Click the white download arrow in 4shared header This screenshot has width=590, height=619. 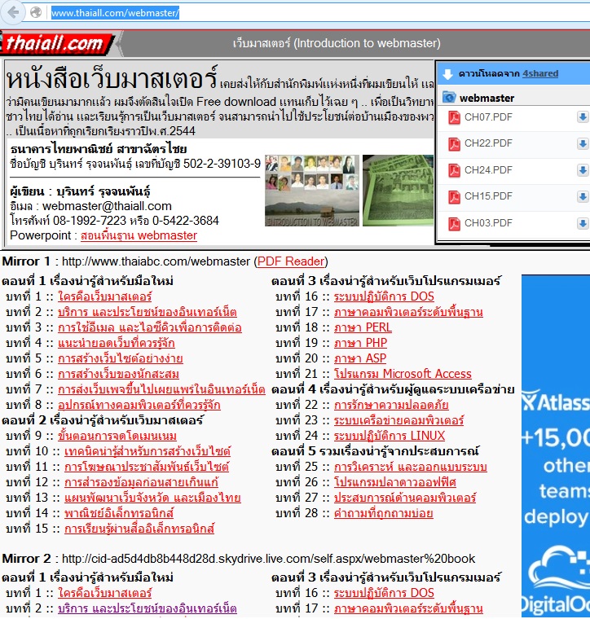point(447,74)
